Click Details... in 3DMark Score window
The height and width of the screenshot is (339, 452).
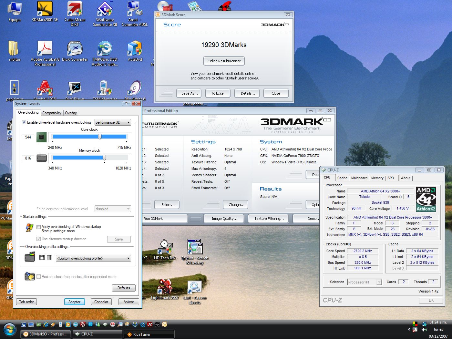(x=248, y=93)
